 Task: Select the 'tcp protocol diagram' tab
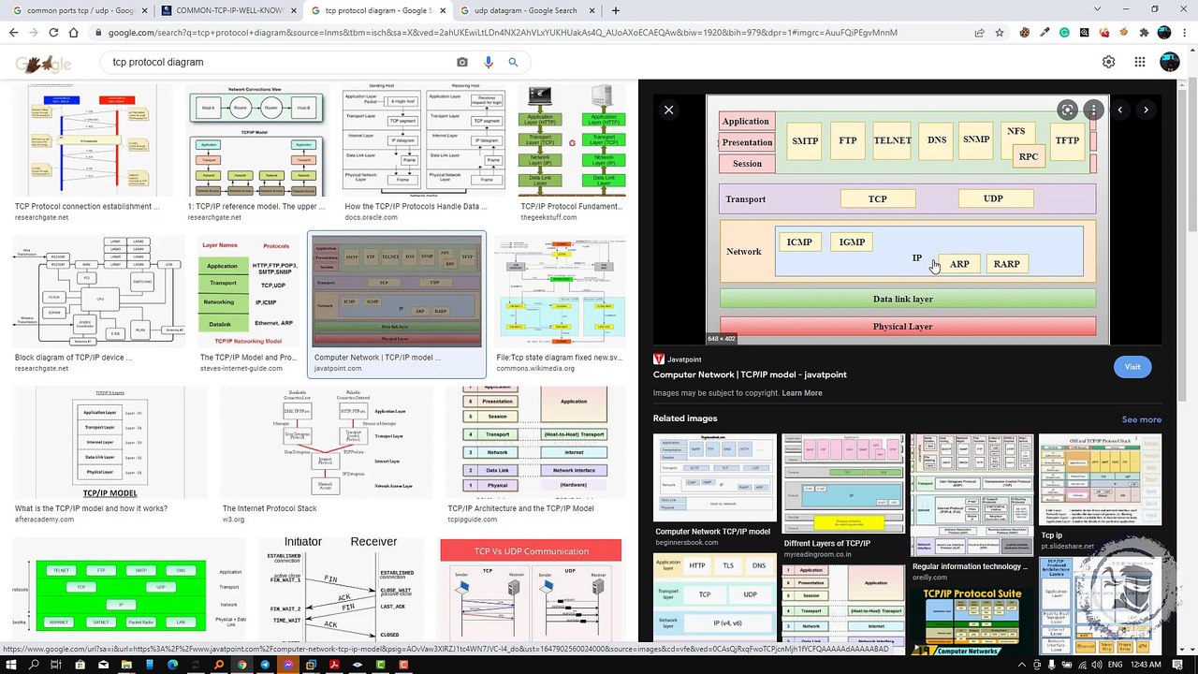tap(377, 10)
